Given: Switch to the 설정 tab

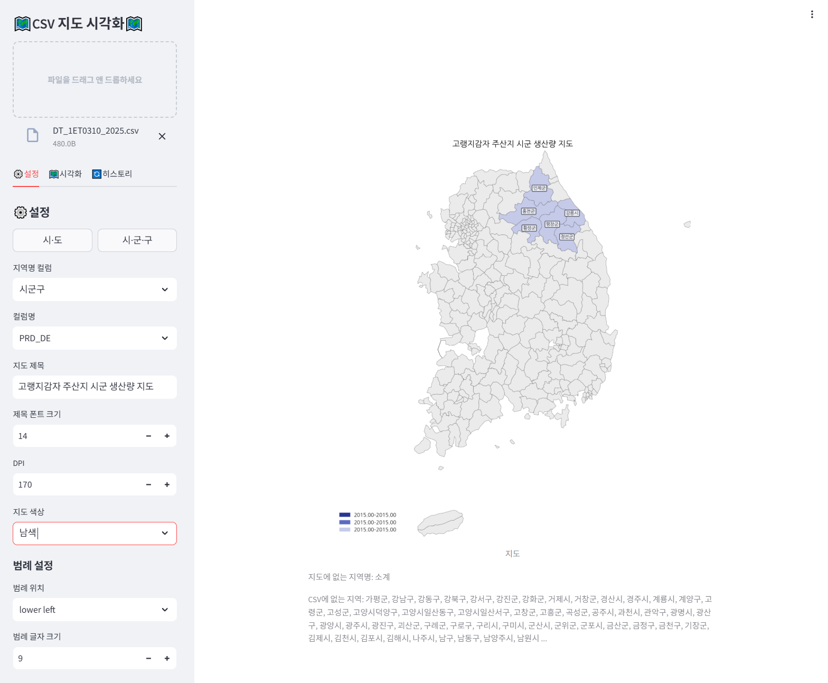Looking at the screenshot, I should (x=26, y=174).
